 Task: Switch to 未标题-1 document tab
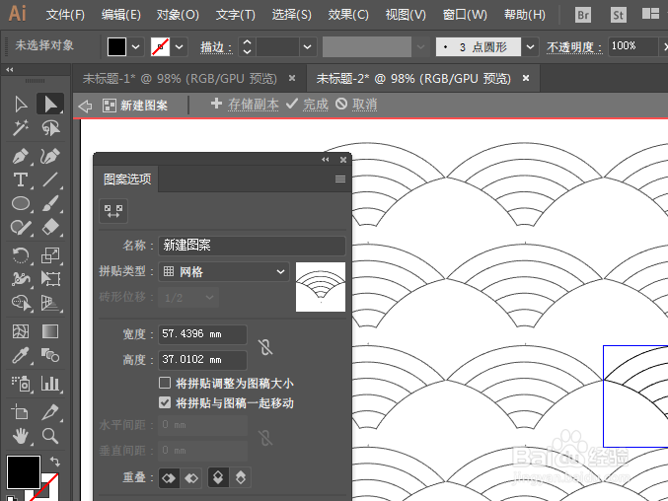[180, 79]
